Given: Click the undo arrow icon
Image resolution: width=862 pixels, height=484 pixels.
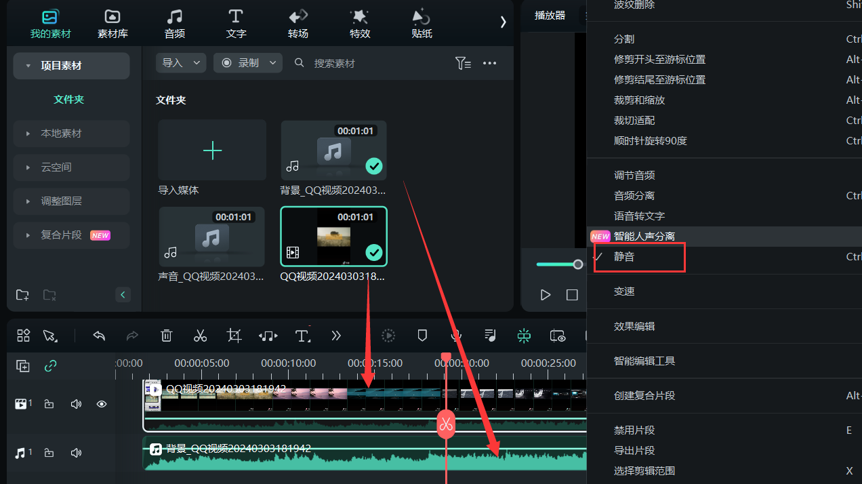Looking at the screenshot, I should (98, 336).
